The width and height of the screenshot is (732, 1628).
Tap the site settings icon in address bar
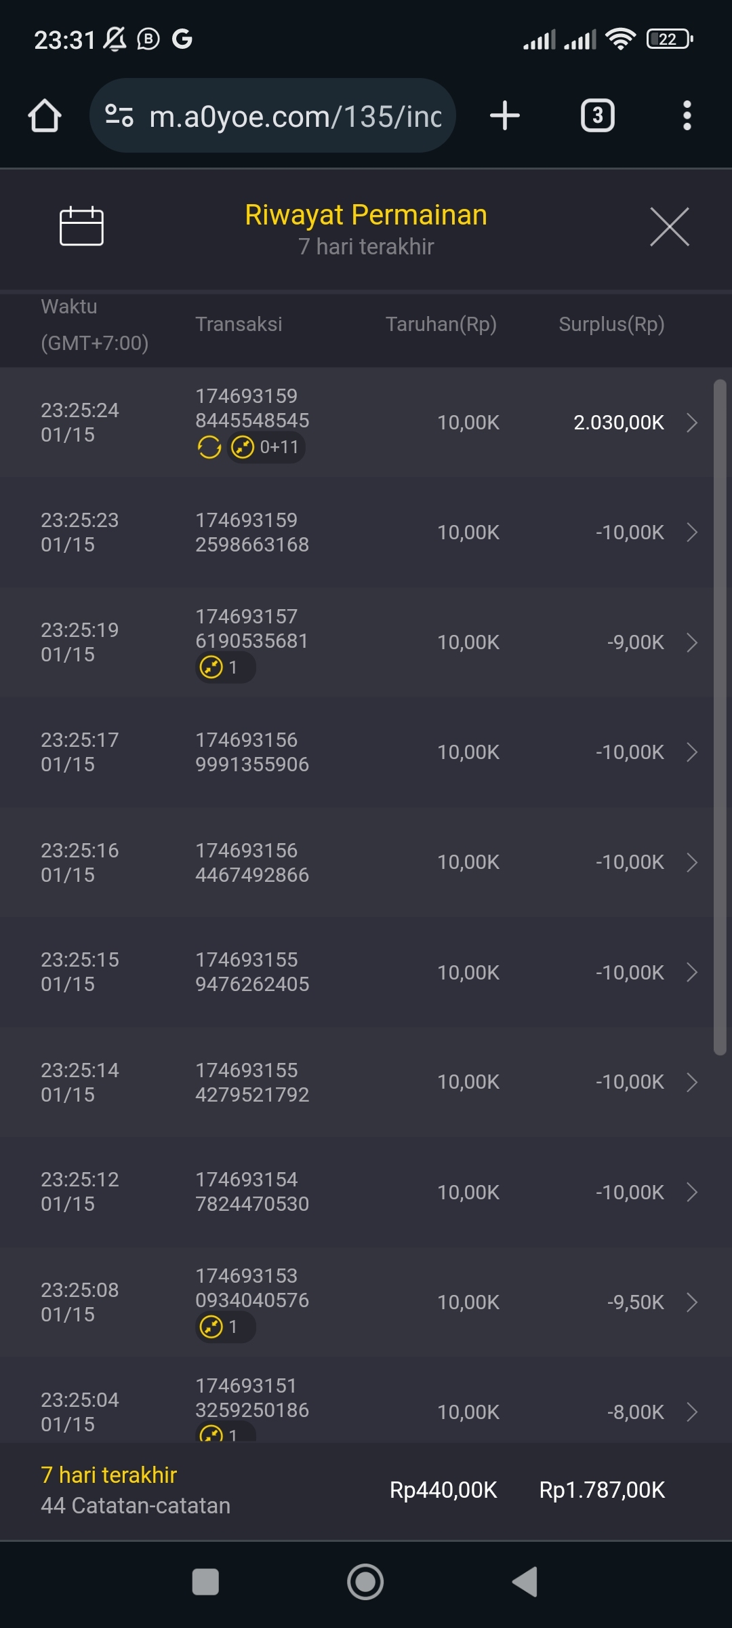pyautogui.click(x=119, y=115)
